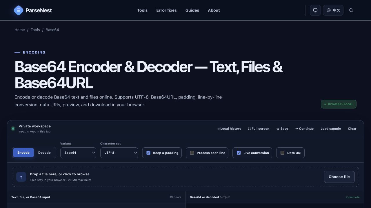Click the upload arrow icon in drop zone

[x=21, y=177]
